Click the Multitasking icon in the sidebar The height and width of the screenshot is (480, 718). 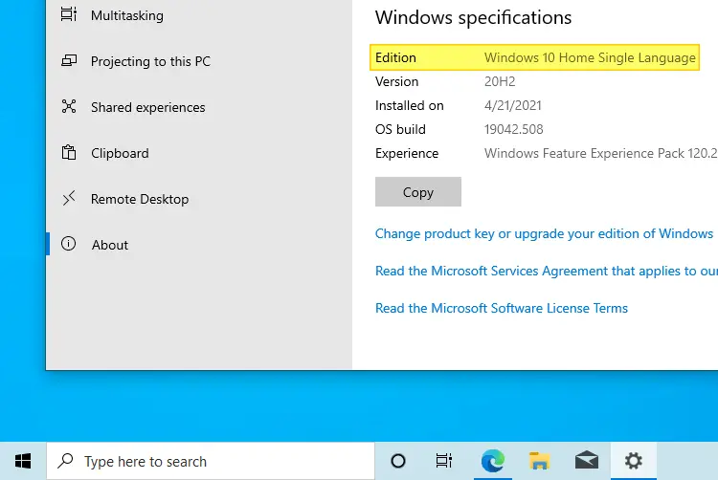tap(69, 14)
